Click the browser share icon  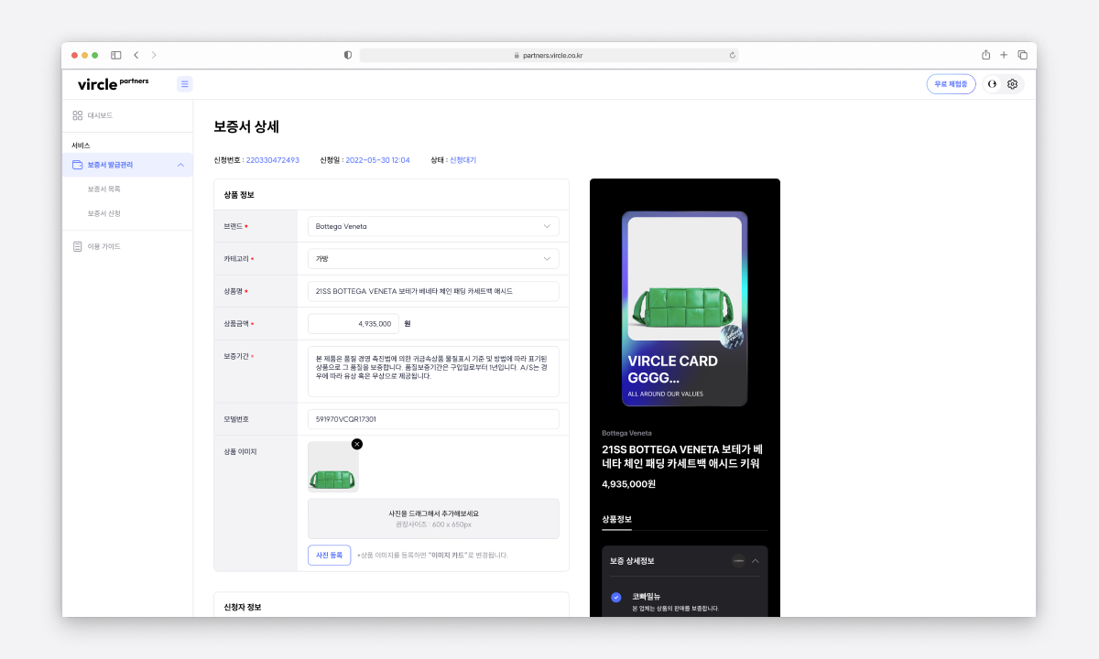[x=986, y=55]
